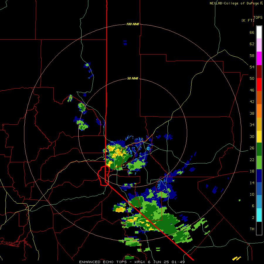Pick the light blue legend swatch
Viewport: 264px width, 264px height.
click(x=259, y=202)
